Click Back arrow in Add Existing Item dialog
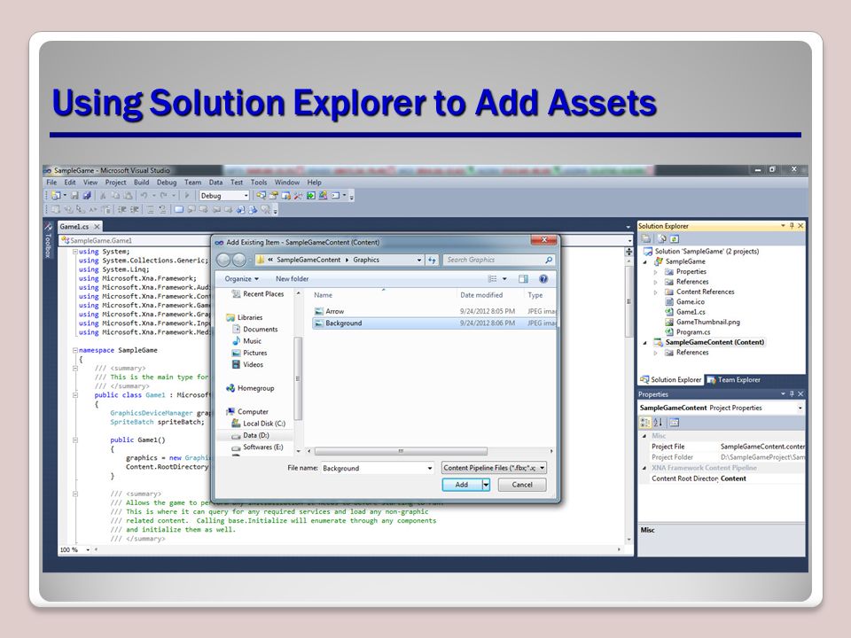Viewport: 851px width, 638px height. 223,261
